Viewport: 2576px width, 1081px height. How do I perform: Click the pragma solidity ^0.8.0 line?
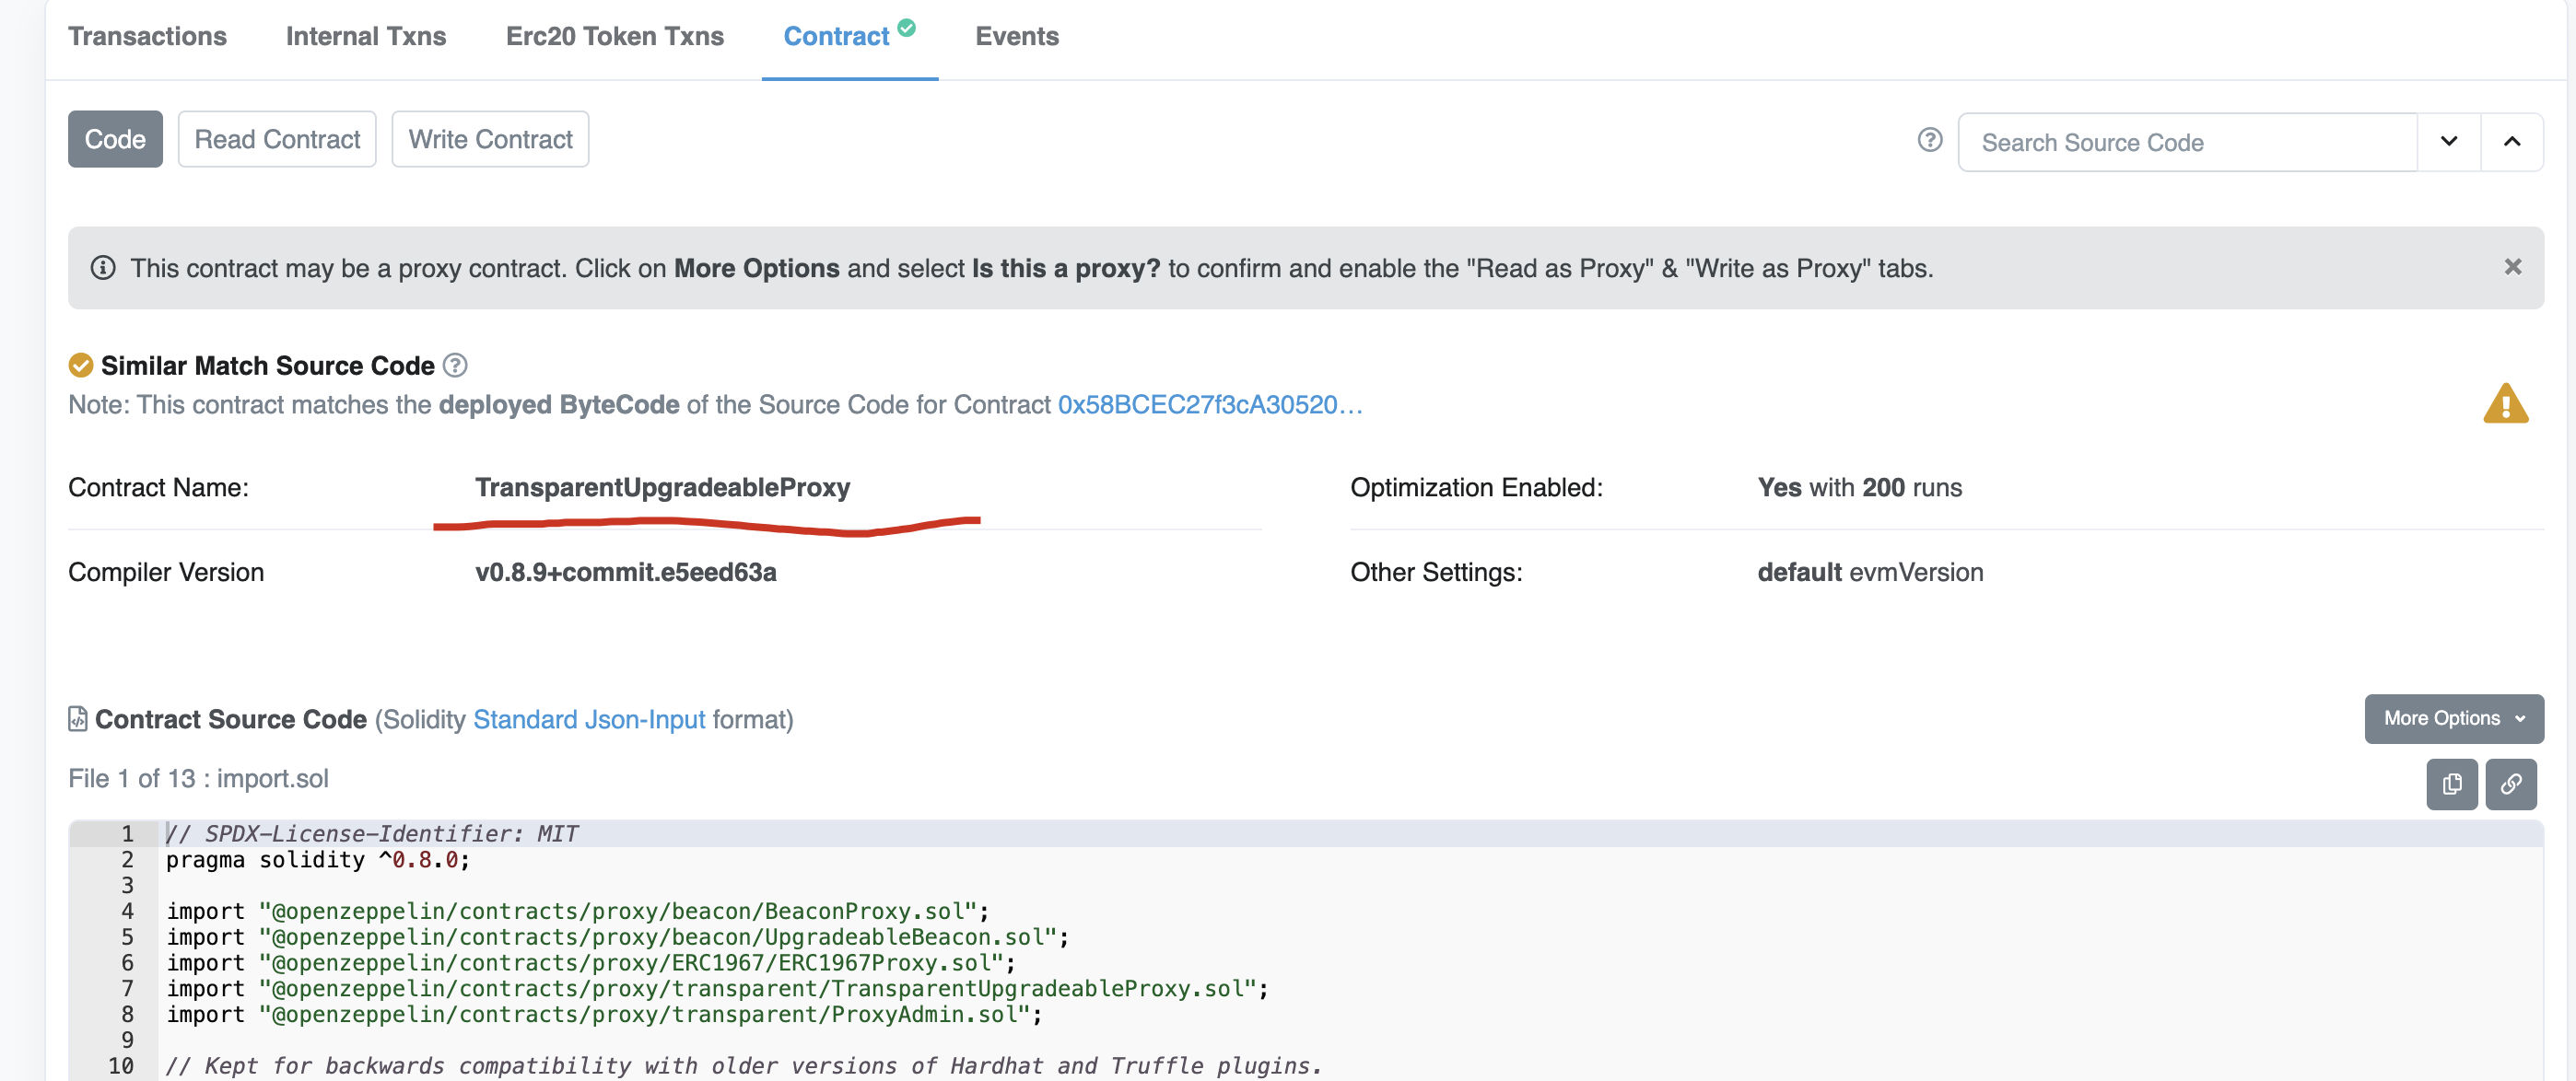click(318, 859)
